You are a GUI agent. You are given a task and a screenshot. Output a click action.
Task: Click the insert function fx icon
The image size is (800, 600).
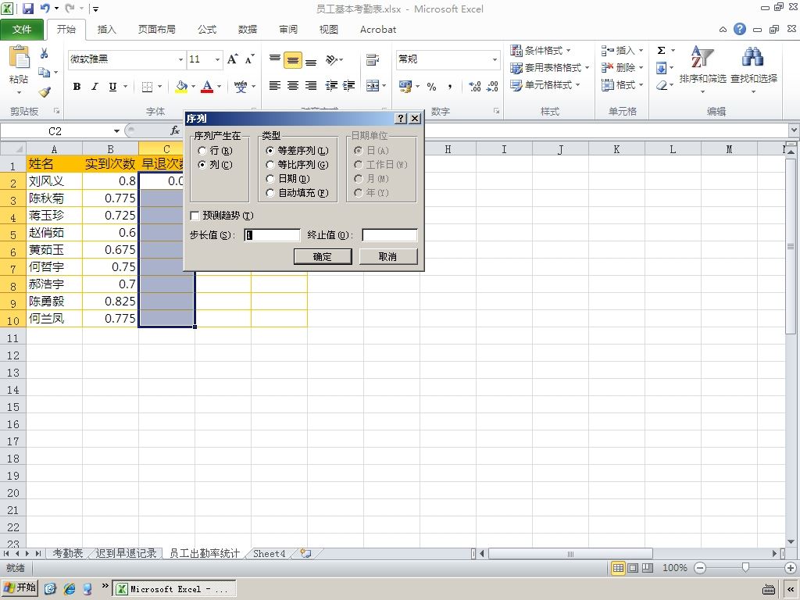pos(175,131)
